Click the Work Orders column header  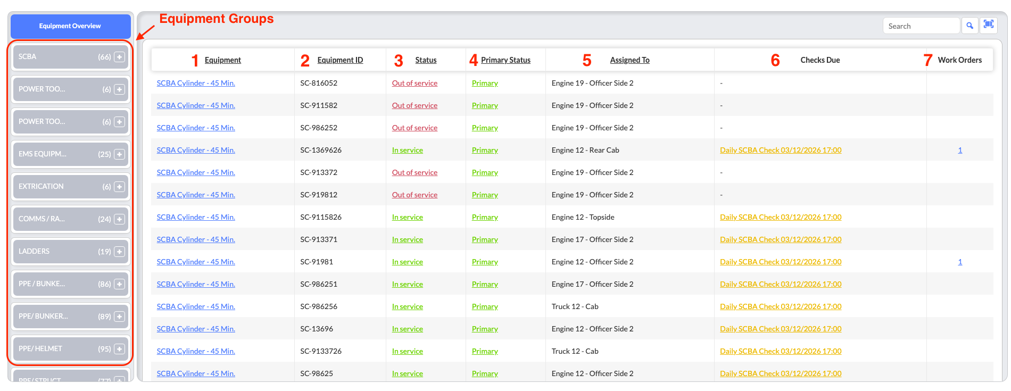click(959, 60)
